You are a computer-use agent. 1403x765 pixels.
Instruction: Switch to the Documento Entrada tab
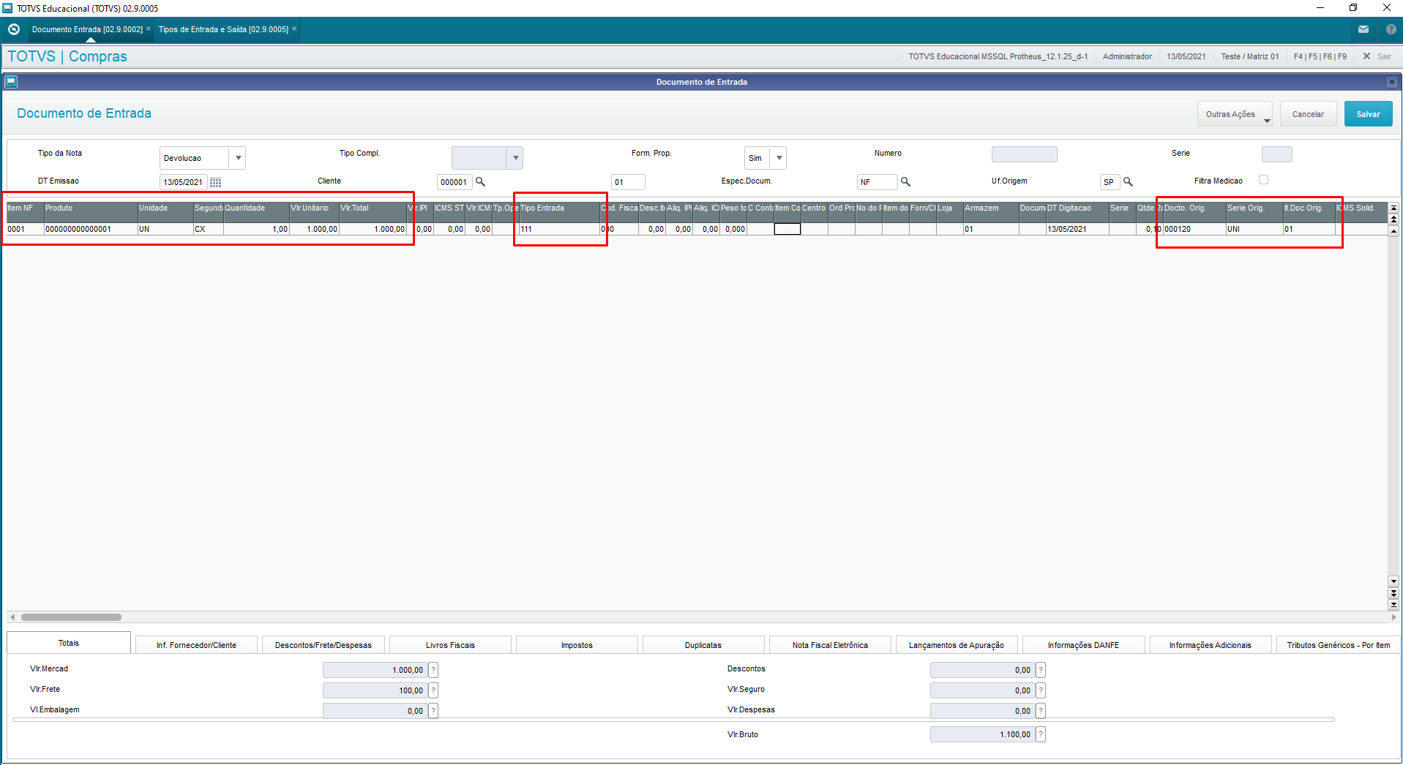click(87, 29)
